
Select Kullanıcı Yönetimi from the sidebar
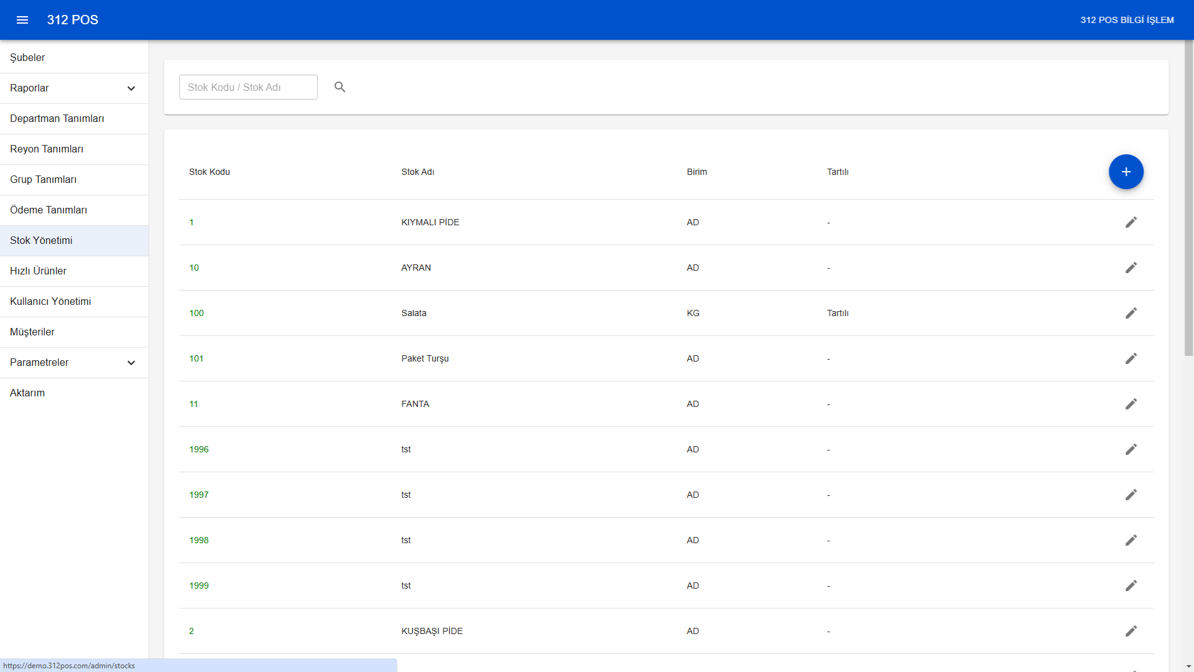pos(50,301)
